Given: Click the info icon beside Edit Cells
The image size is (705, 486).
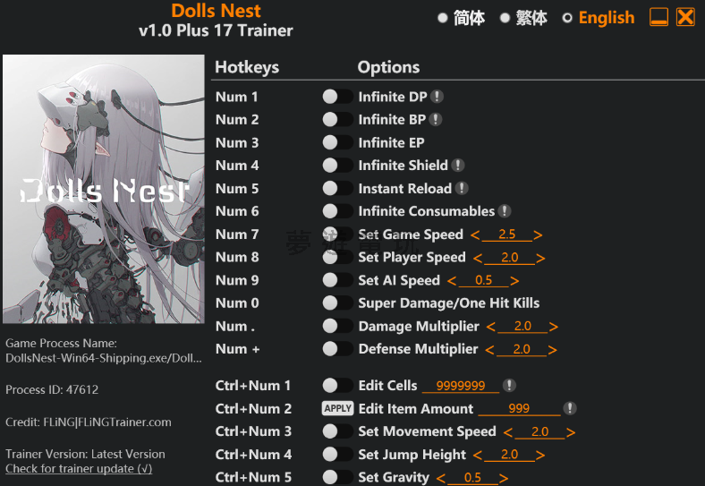Looking at the screenshot, I should 509,386.
